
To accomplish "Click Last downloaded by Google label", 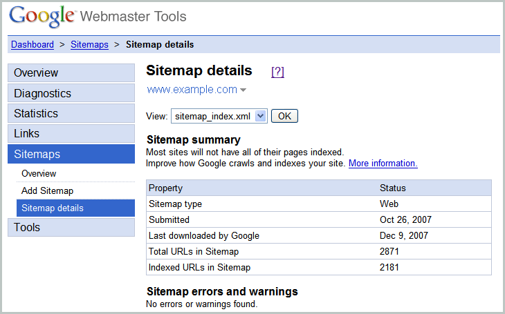I will 204,235.
